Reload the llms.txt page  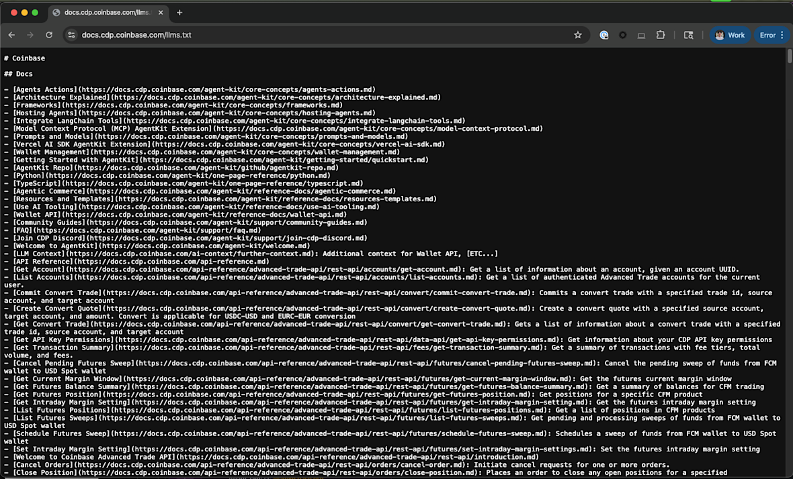(x=49, y=35)
